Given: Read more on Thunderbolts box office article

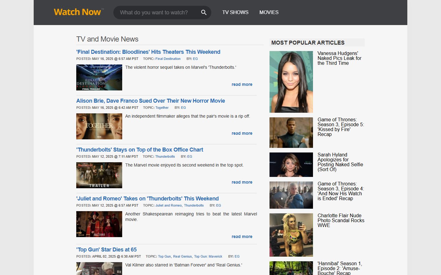Looking at the screenshot, I should pyautogui.click(x=242, y=182).
